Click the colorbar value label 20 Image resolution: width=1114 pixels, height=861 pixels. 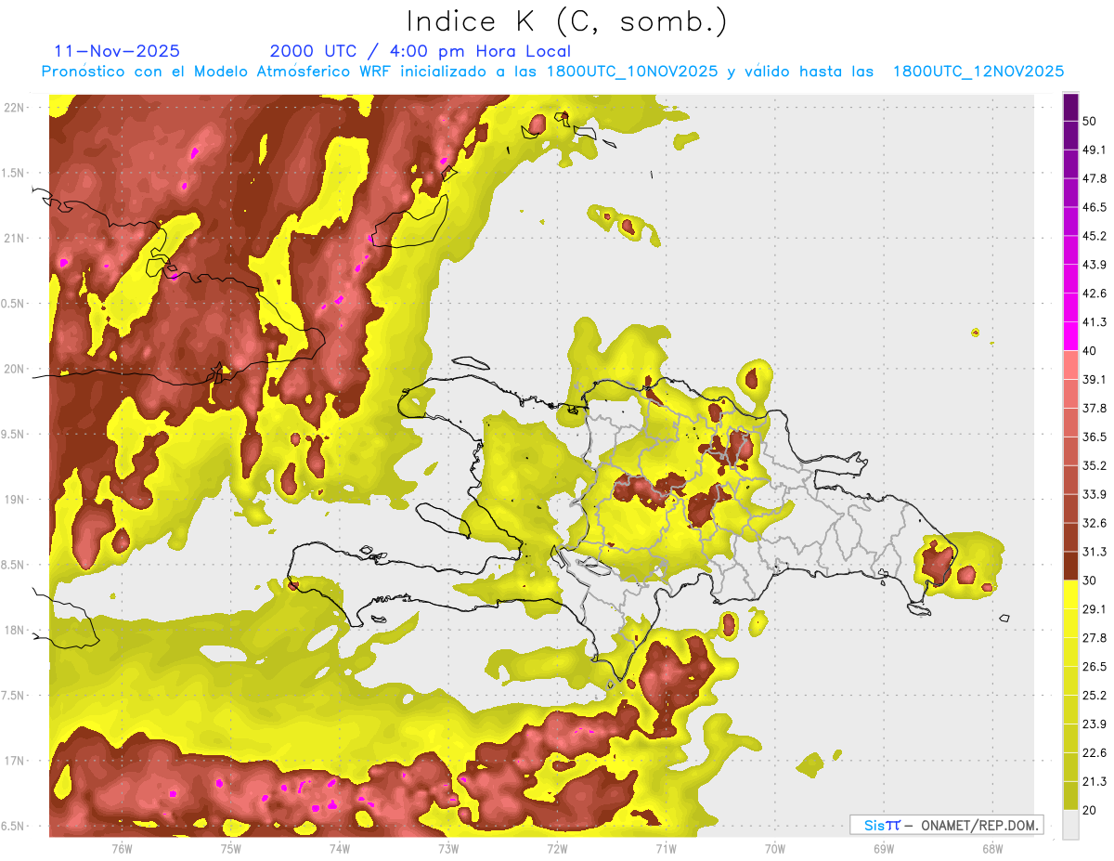(1090, 811)
